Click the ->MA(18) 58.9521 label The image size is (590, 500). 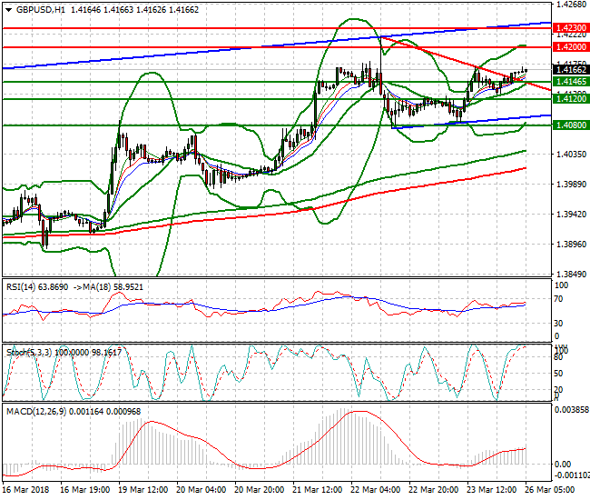(108, 287)
